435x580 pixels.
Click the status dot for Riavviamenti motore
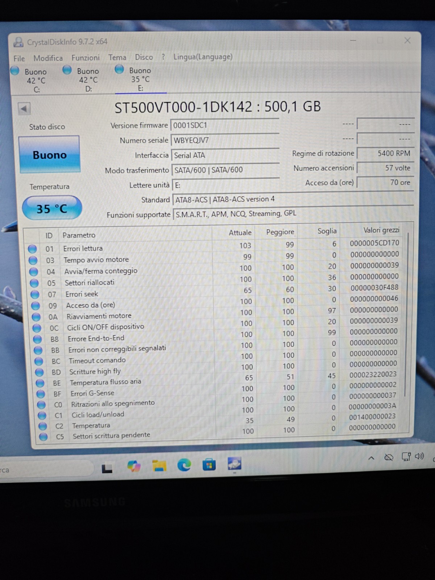[36, 317]
